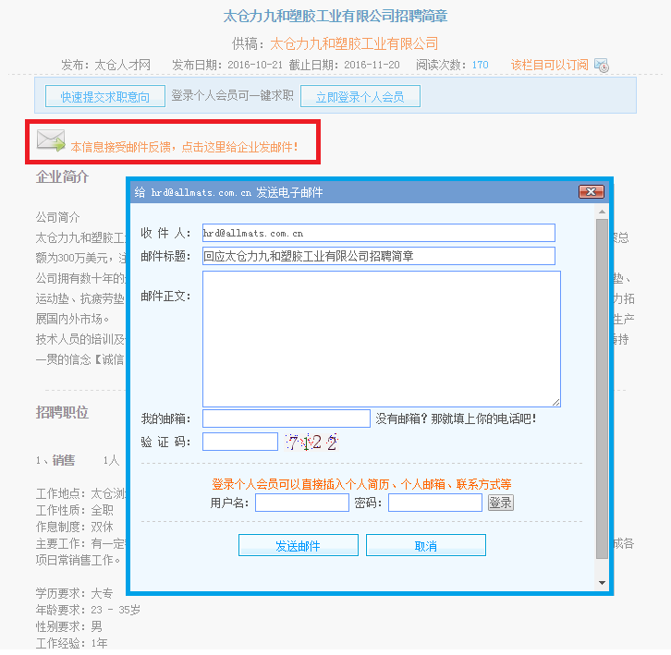Refresh the 7122 captcha image

point(311,442)
